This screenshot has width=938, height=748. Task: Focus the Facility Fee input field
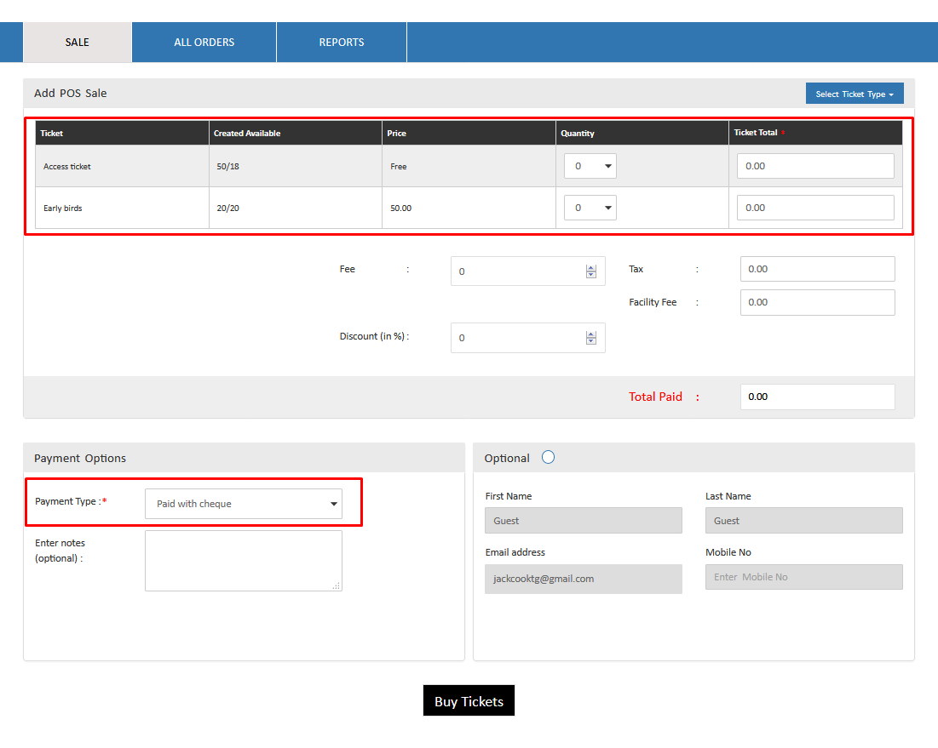tap(817, 302)
